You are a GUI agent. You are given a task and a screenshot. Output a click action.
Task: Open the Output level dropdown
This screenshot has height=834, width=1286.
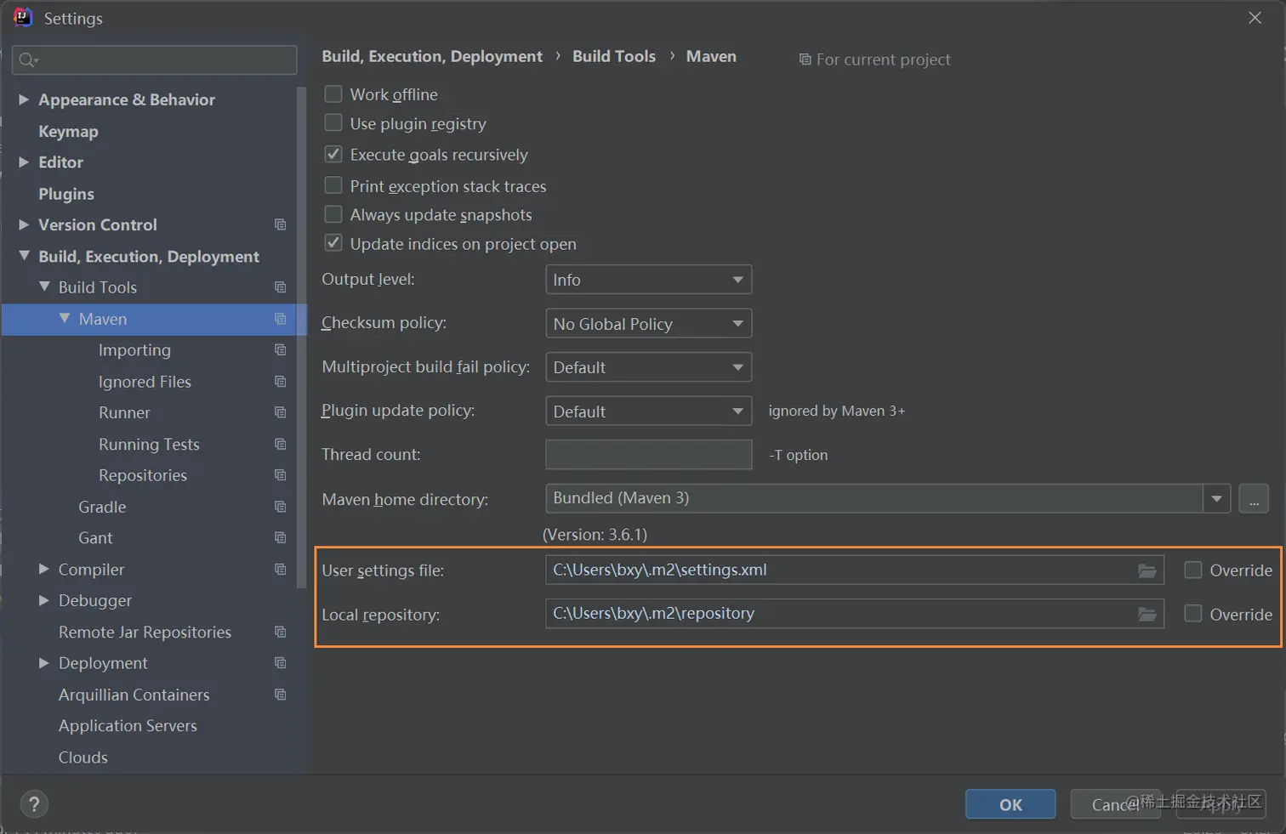pos(648,280)
